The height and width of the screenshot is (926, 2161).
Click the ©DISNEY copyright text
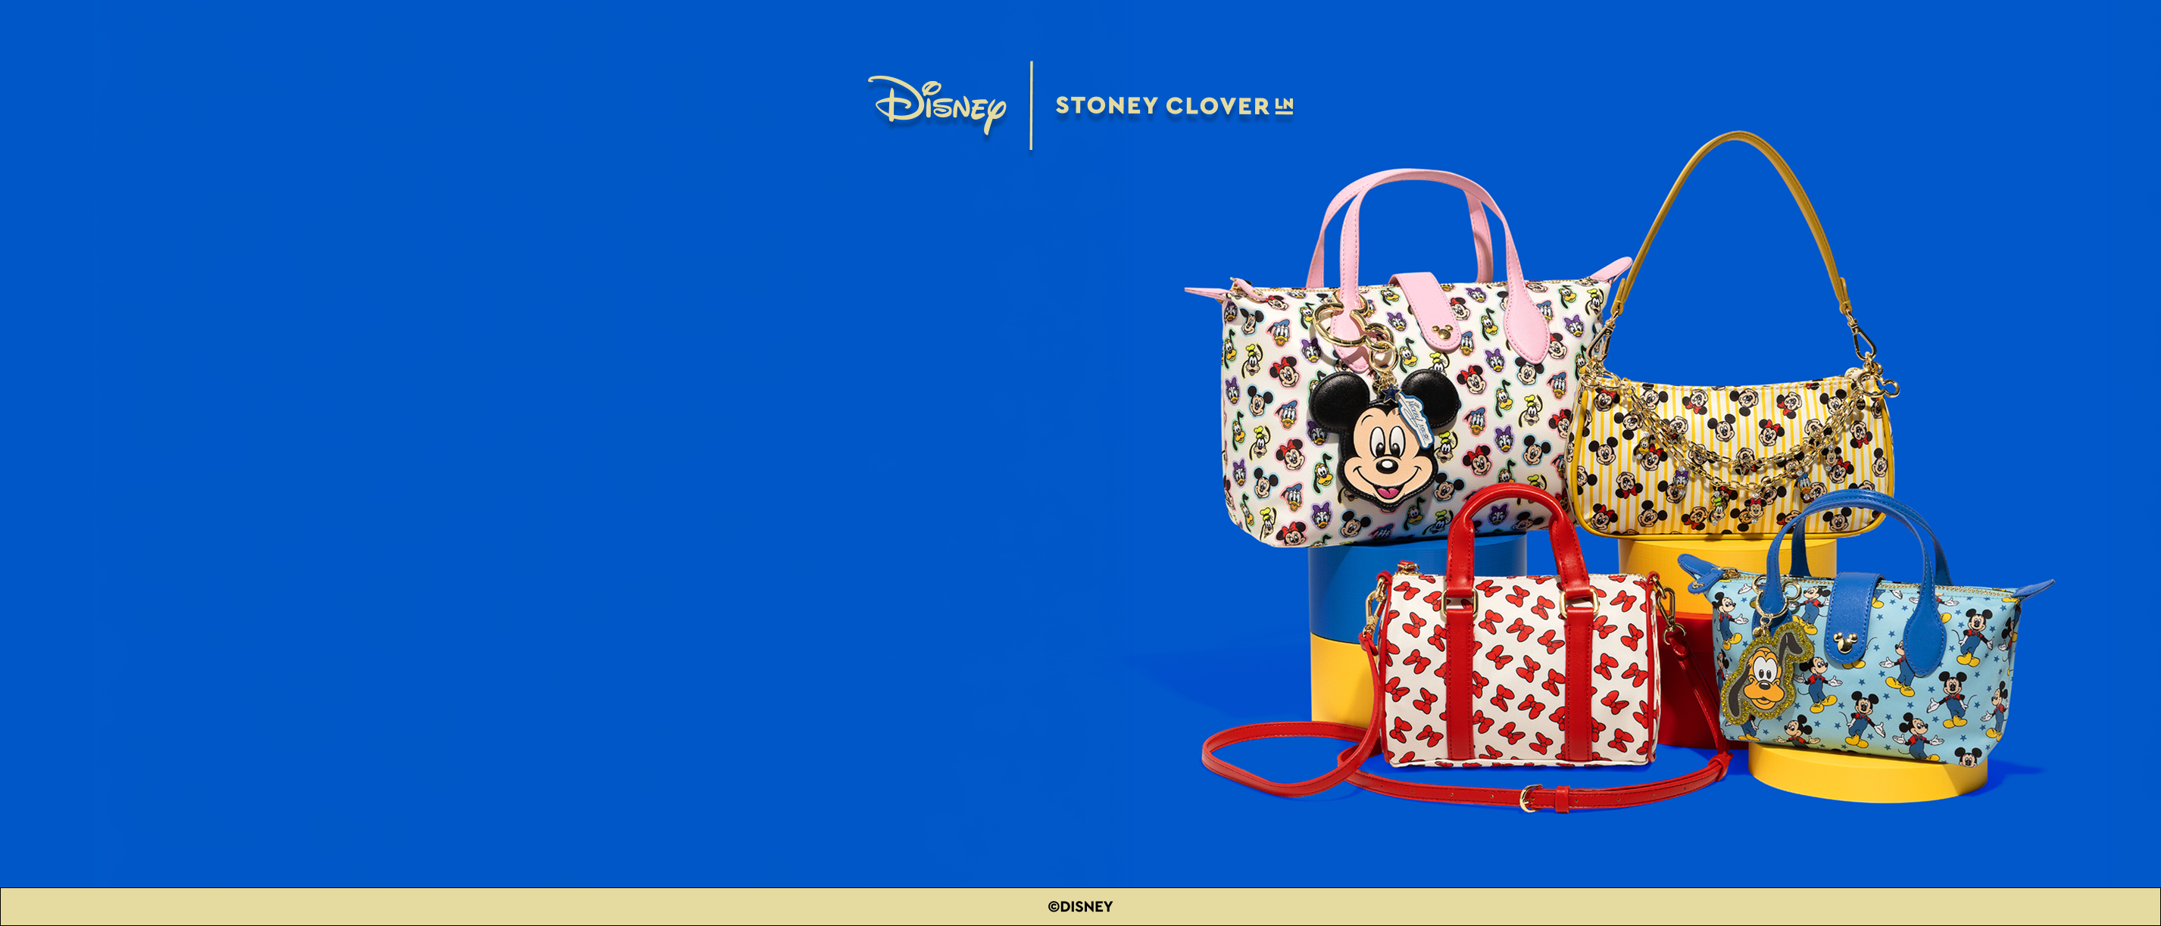tap(1080, 907)
